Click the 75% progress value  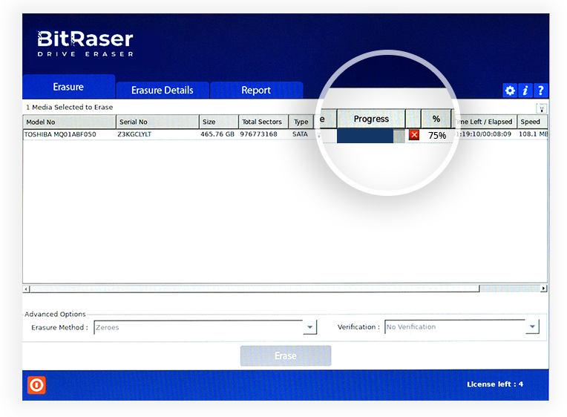(437, 136)
